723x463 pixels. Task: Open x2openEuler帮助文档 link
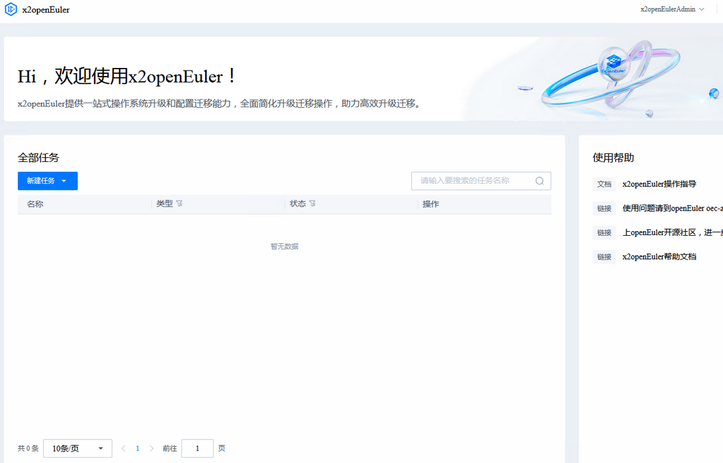click(659, 257)
